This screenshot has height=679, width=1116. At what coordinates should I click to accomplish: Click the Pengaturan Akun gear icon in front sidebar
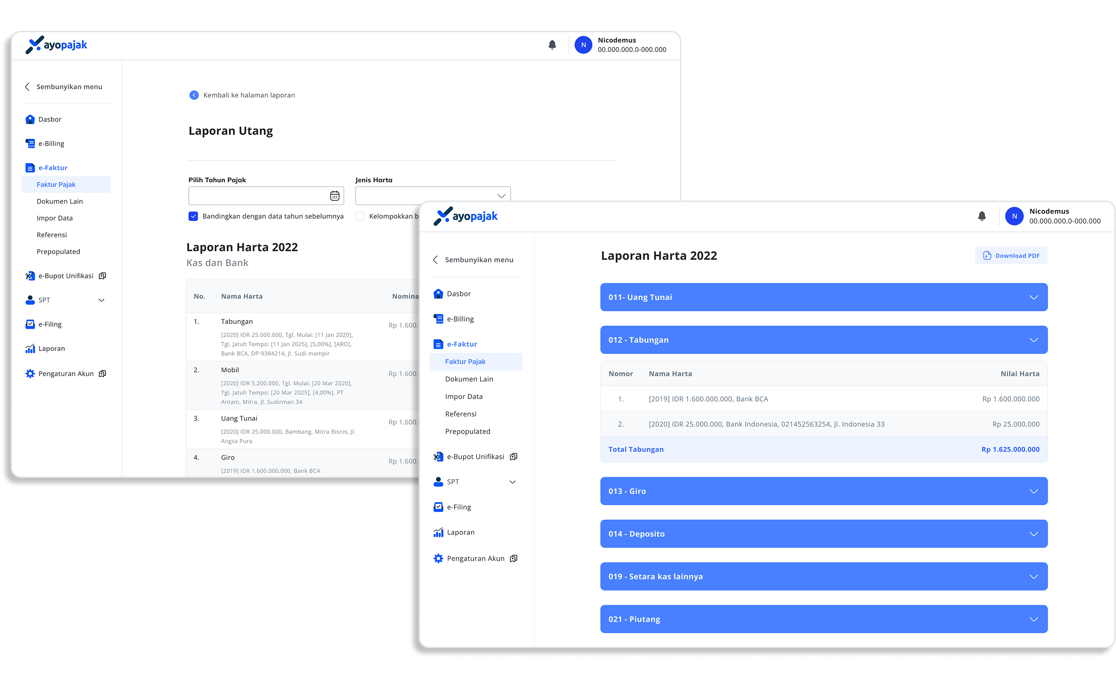[438, 559]
